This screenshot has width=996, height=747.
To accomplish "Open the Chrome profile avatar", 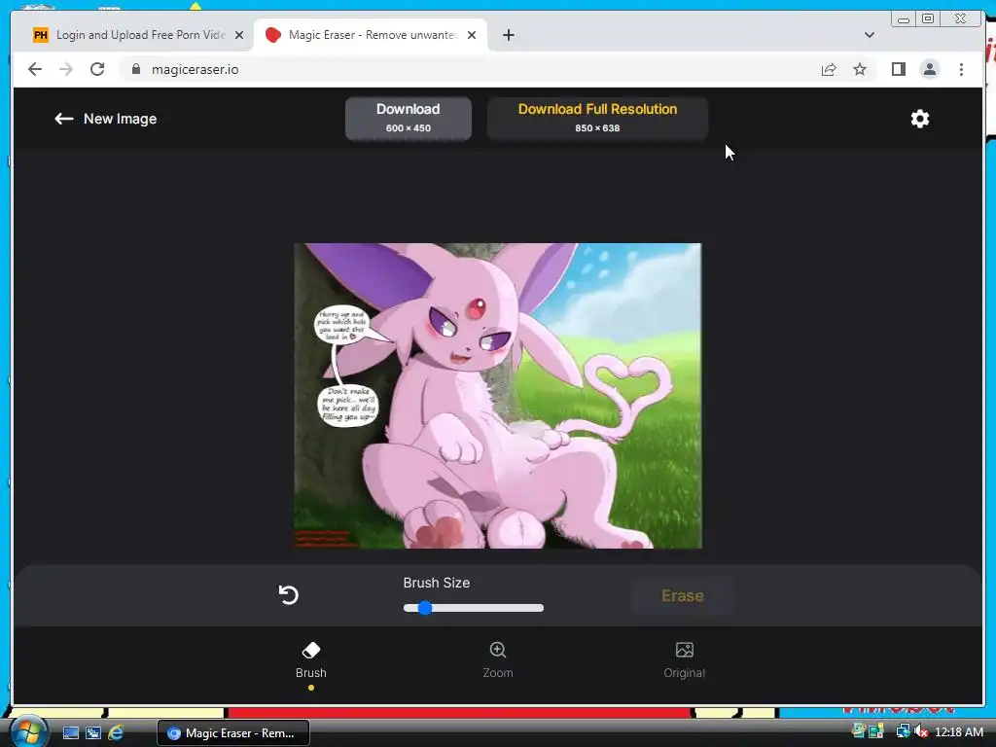I will point(929,69).
